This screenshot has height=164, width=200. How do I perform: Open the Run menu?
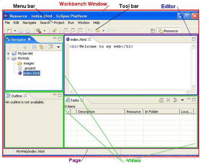[71, 23]
